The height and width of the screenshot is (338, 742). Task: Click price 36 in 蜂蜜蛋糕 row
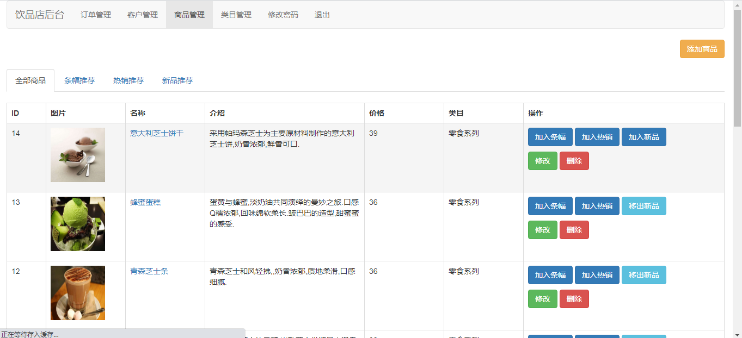point(373,202)
